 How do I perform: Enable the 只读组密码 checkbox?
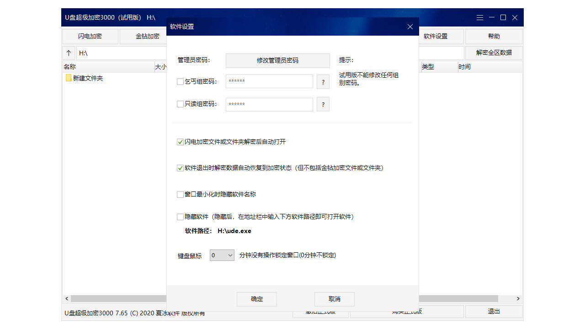click(x=180, y=104)
